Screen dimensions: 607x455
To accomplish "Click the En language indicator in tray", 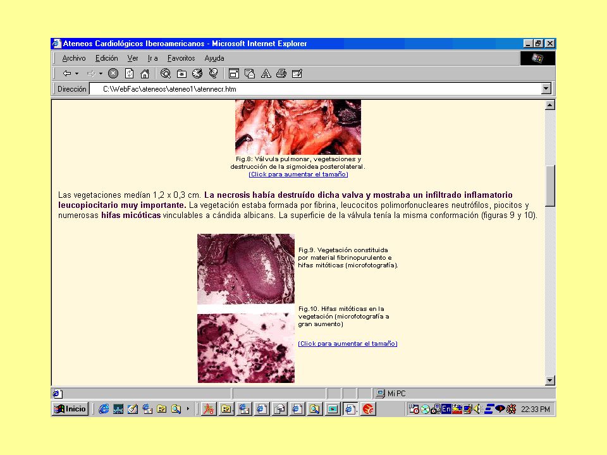I will point(446,409).
